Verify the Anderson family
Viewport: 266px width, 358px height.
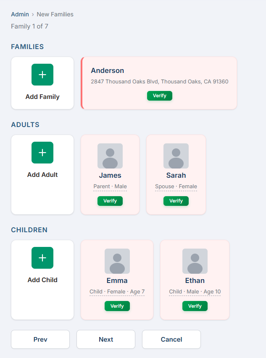[x=159, y=96]
